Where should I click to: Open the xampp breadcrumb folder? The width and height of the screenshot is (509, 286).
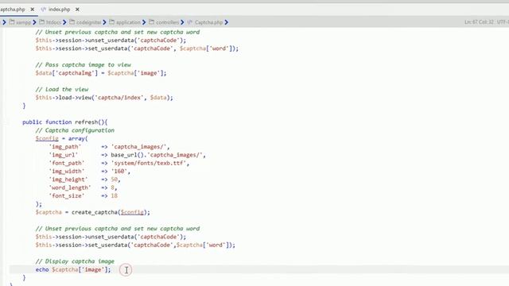point(23,22)
